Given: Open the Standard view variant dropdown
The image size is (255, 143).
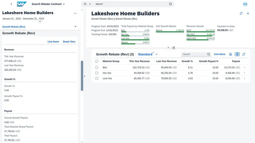Looking at the screenshot, I should (148, 54).
